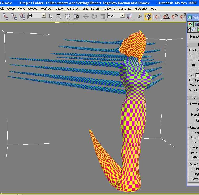Click the Select and Link icon

point(6,17)
